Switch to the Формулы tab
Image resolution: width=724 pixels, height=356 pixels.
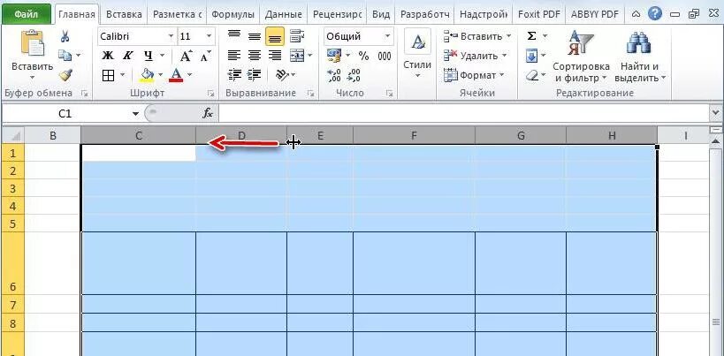[x=232, y=14]
